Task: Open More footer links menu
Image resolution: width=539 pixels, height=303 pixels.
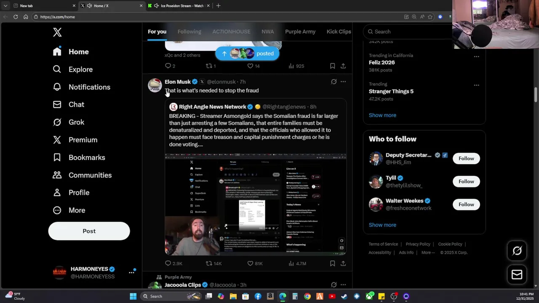Action: pyautogui.click(x=429, y=252)
